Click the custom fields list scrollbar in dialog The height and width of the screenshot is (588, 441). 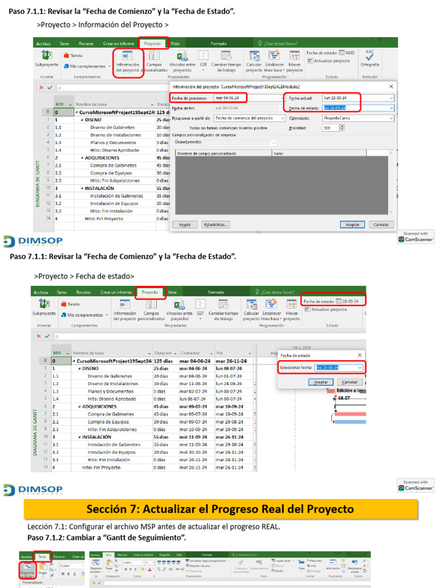click(391, 183)
